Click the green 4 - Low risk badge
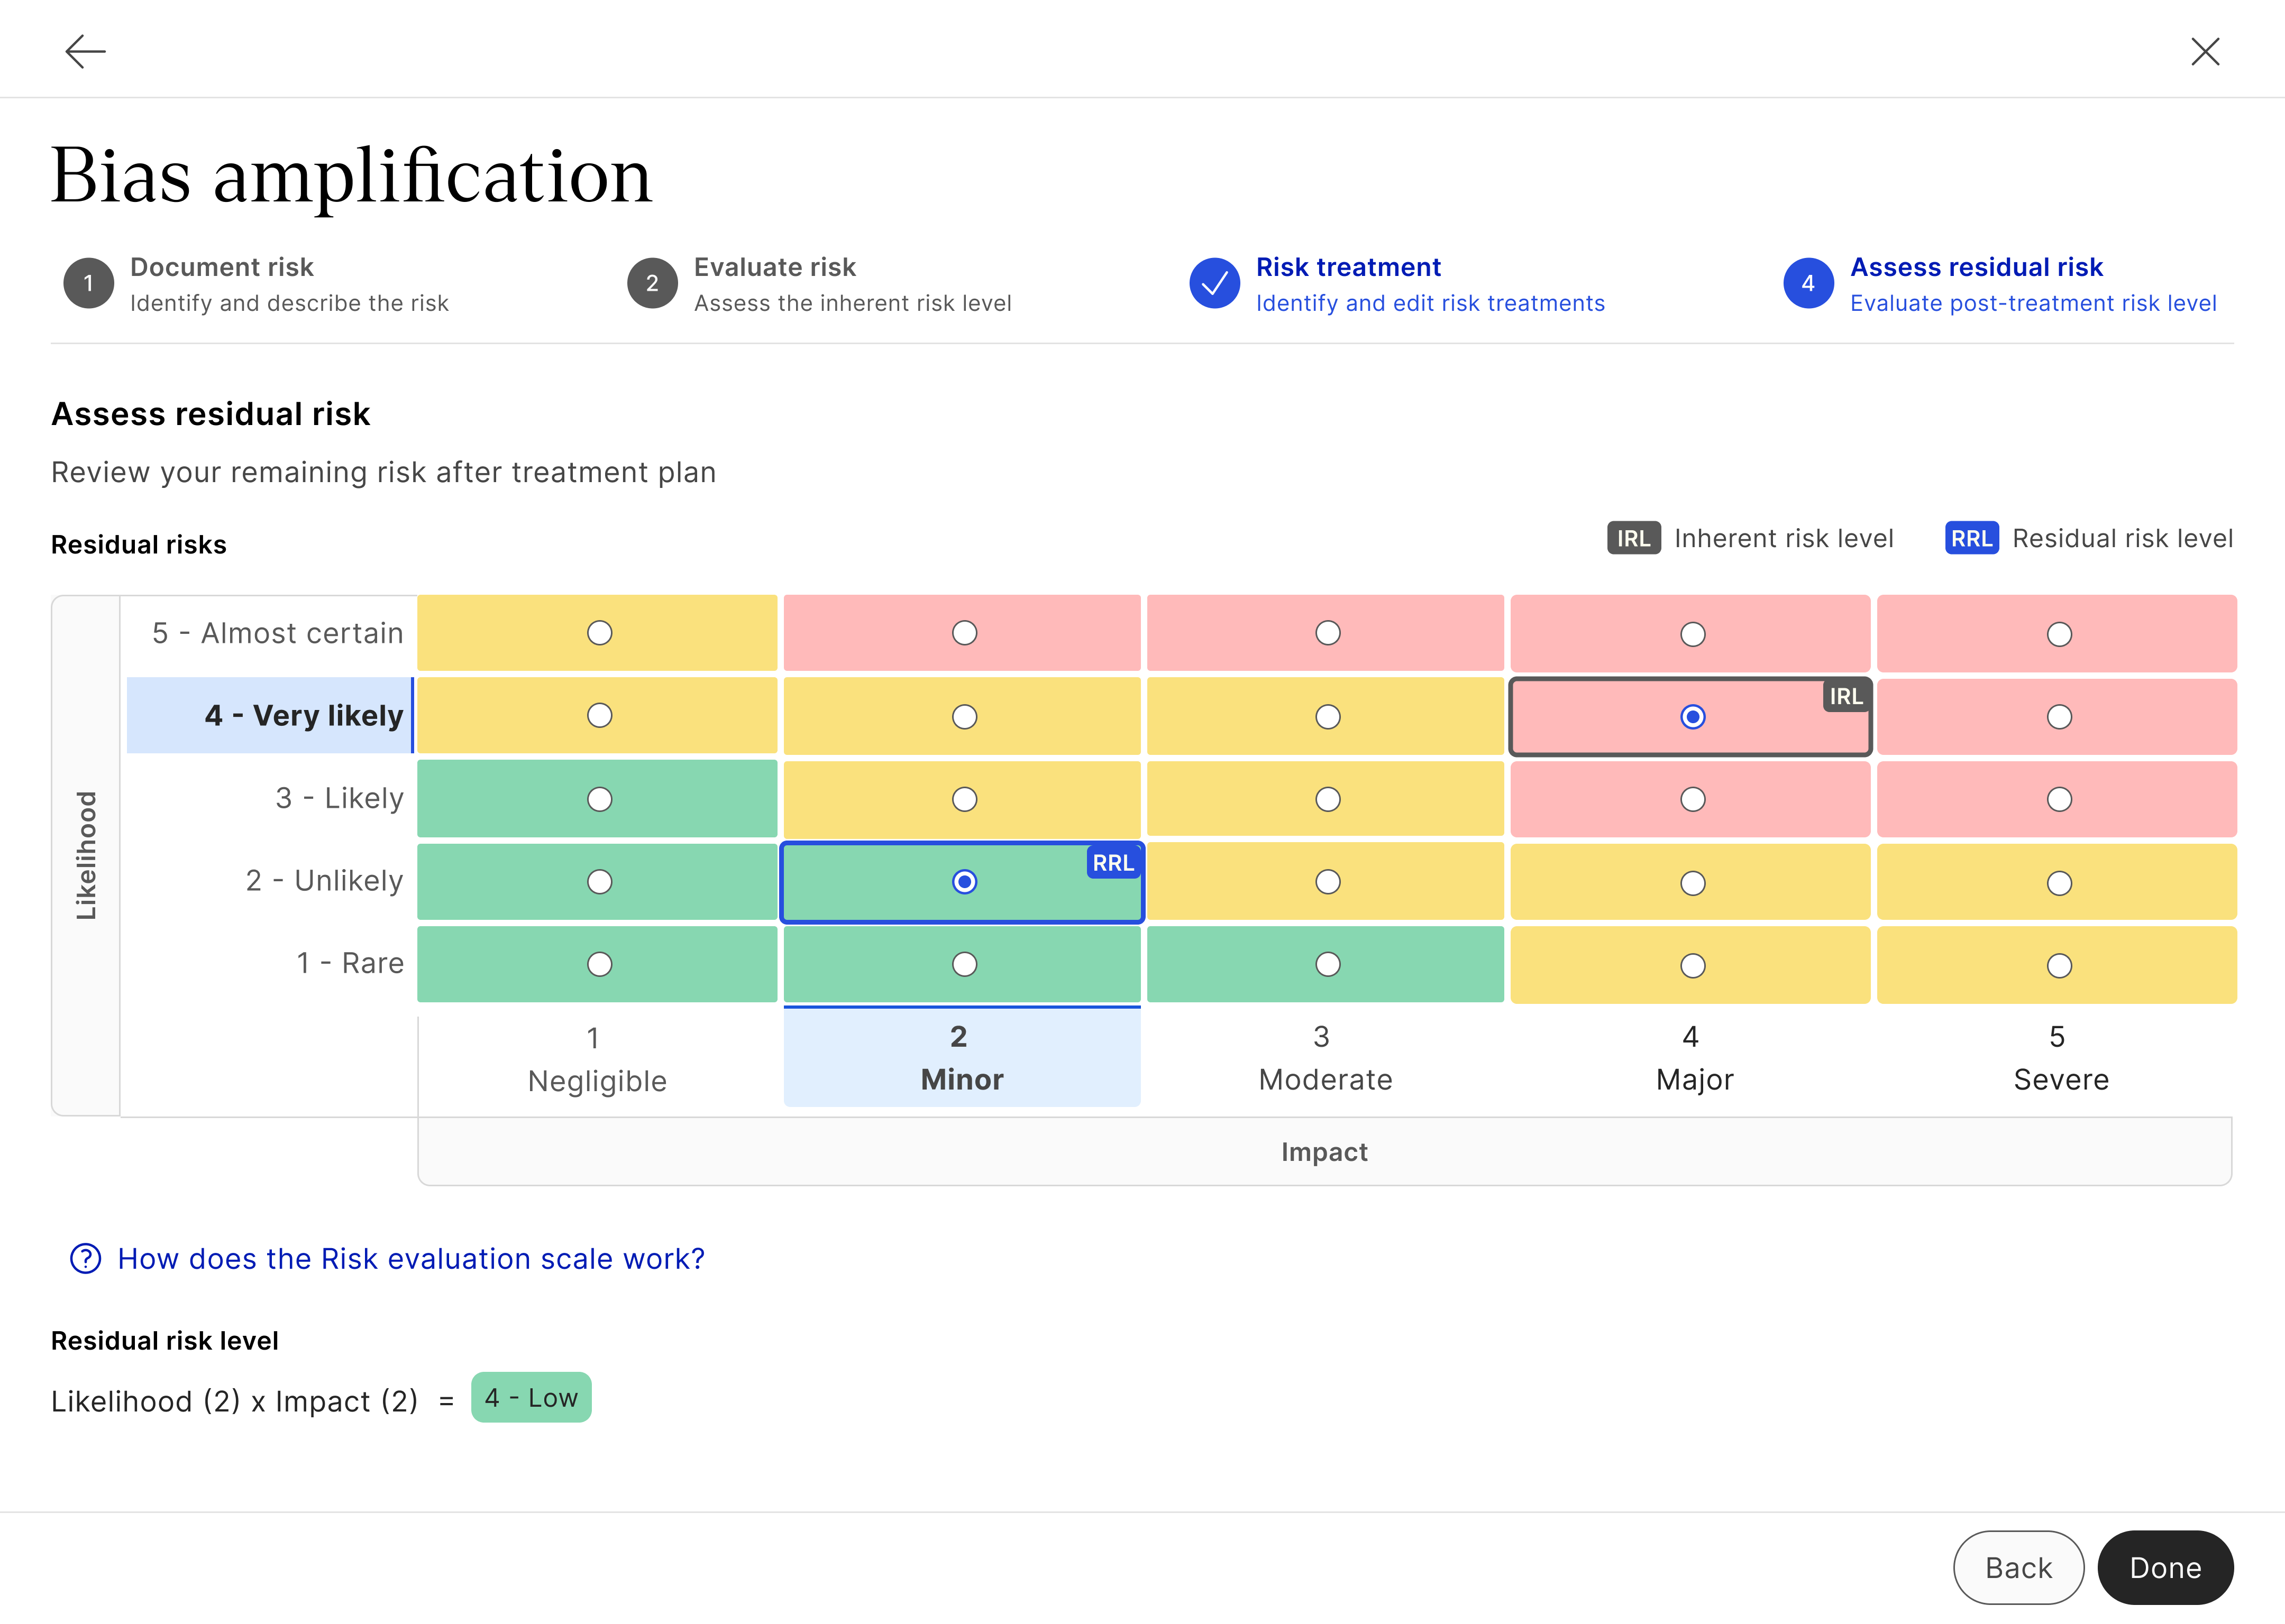 pyautogui.click(x=530, y=1397)
